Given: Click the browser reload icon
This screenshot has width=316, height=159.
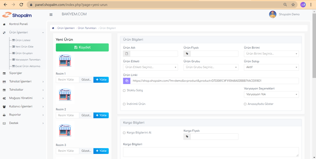Looking at the screenshot, I should pos(21,5).
